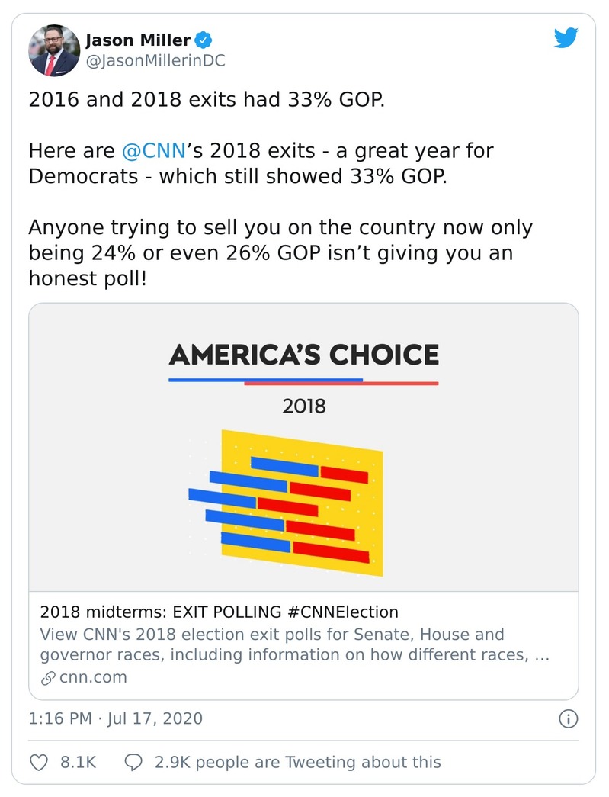Click the Twitter bird logo
Viewport: 609px width, 797px height.
[567, 37]
